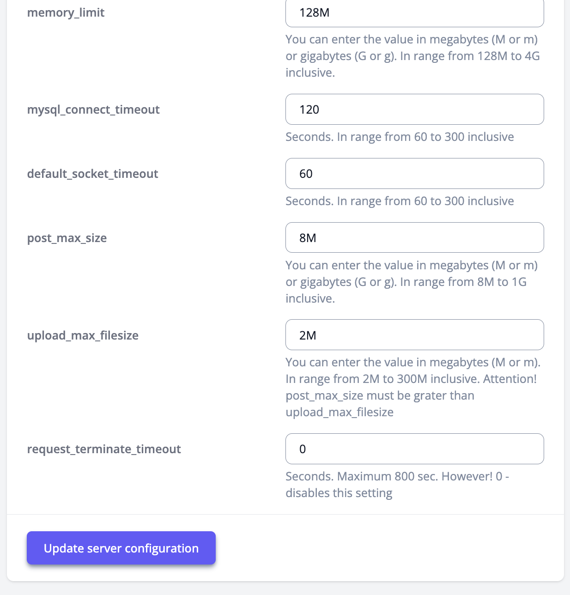Click the memory_limit label text

[x=66, y=13]
